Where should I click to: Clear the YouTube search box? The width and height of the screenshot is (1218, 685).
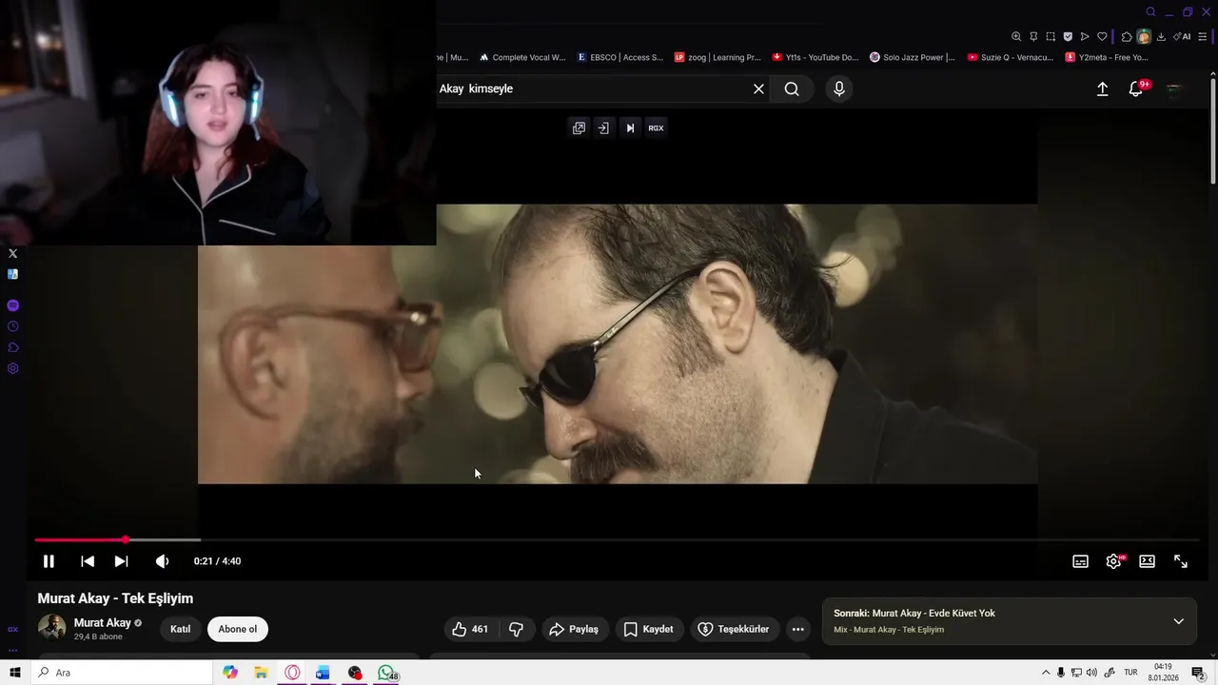(x=758, y=88)
